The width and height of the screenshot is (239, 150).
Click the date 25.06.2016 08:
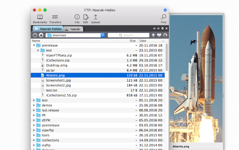point(151,105)
